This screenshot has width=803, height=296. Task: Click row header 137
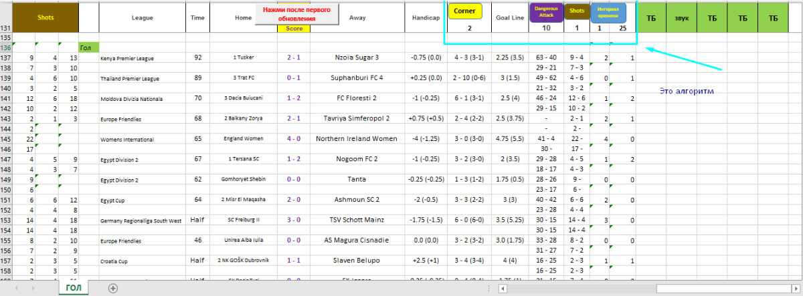(x=6, y=57)
